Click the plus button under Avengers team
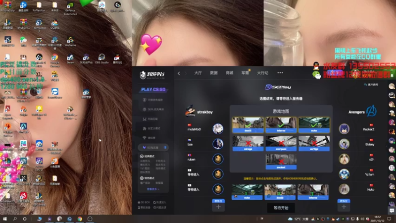This screenshot has height=223, width=396. (344, 207)
